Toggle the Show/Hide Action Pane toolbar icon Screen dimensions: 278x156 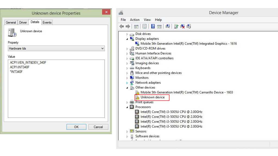[159, 27]
